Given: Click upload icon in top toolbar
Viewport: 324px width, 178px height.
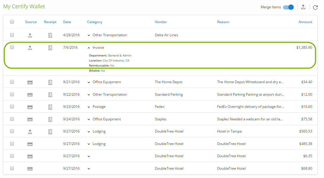Looking at the screenshot, I should (303, 7).
